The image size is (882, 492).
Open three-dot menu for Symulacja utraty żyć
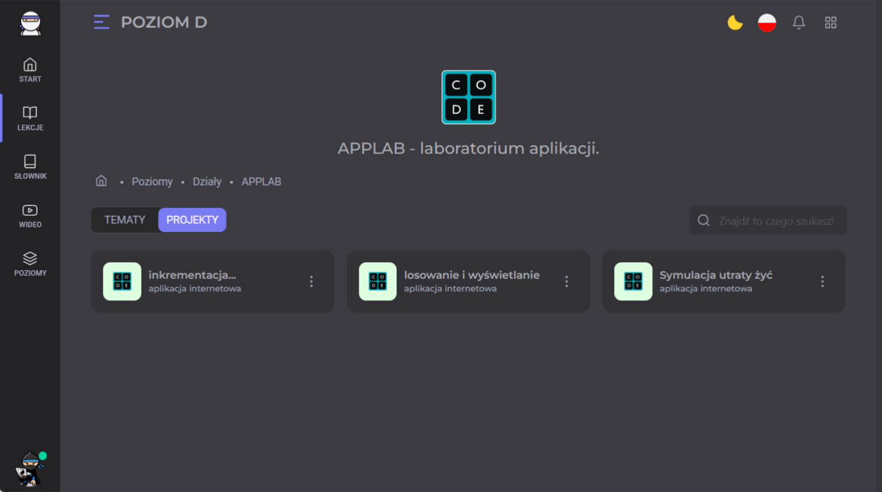(x=822, y=281)
